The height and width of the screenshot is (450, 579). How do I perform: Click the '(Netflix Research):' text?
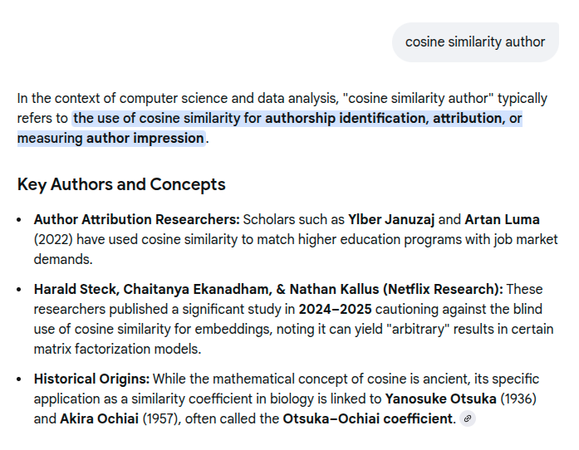click(x=444, y=289)
